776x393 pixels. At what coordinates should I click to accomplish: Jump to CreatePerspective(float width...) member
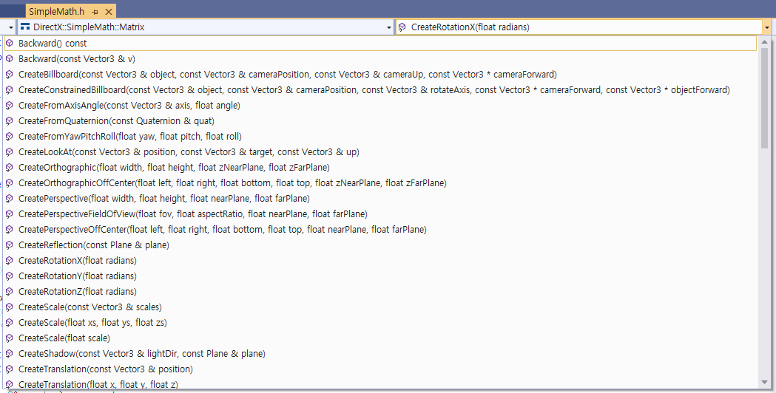pos(380,198)
